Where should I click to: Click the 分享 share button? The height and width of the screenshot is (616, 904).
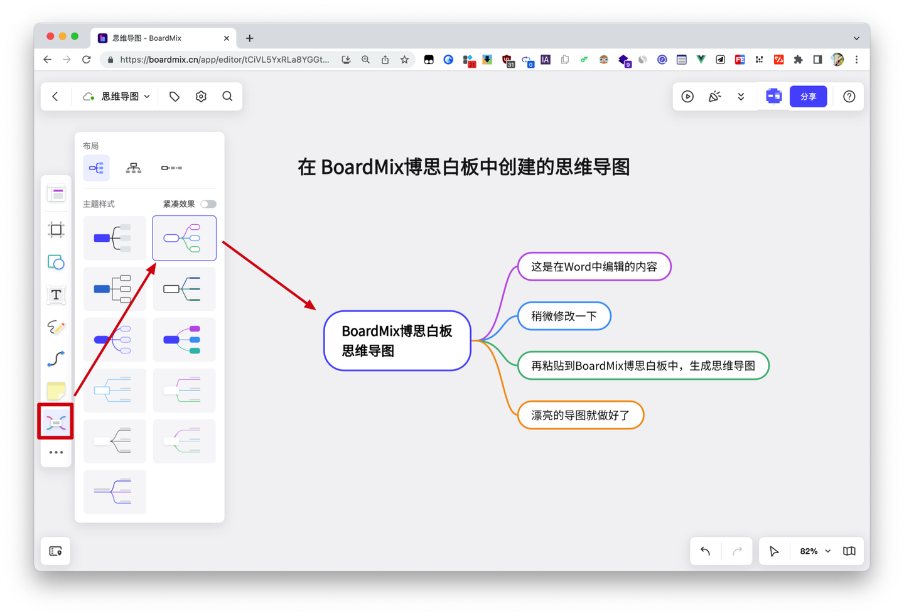click(809, 96)
